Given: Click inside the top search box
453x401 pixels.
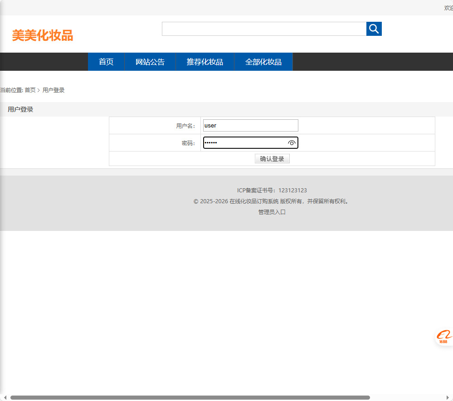Looking at the screenshot, I should click(x=264, y=29).
